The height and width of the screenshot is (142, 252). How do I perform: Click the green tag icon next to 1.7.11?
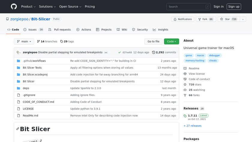tap(185, 116)
